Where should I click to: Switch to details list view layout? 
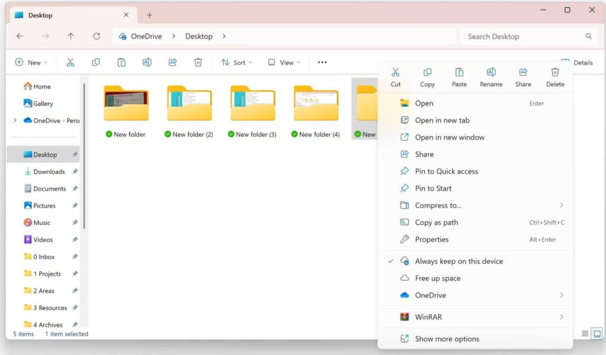585,334
